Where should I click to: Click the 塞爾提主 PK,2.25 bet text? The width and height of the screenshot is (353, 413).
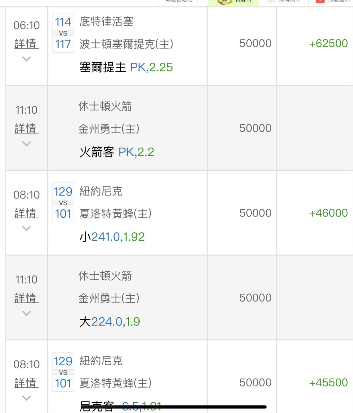click(x=126, y=67)
